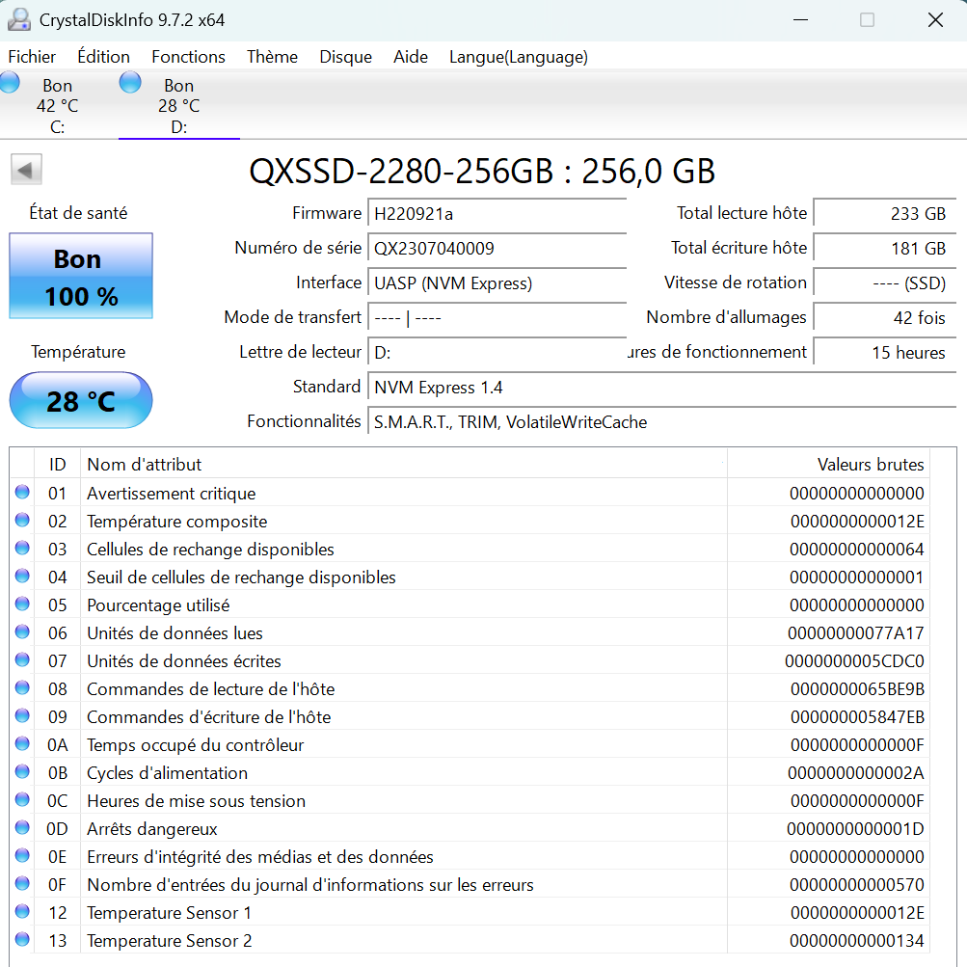Switch to the C: drive tab

pos(57,105)
